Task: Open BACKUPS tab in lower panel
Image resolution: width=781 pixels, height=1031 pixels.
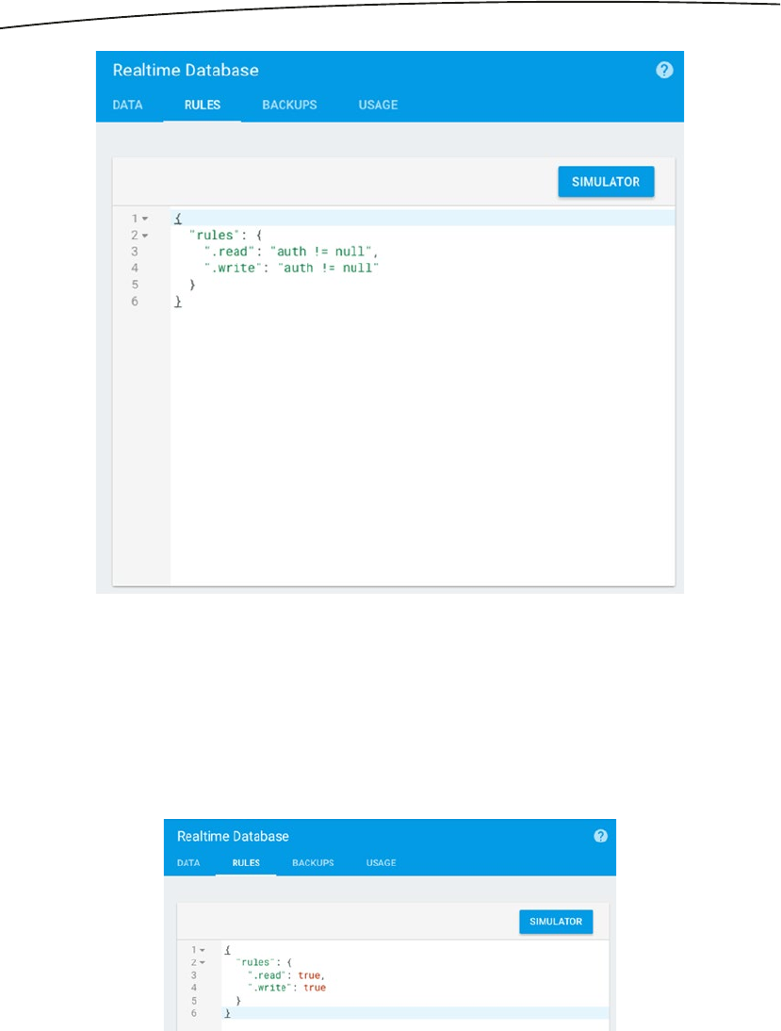Action: (x=313, y=862)
